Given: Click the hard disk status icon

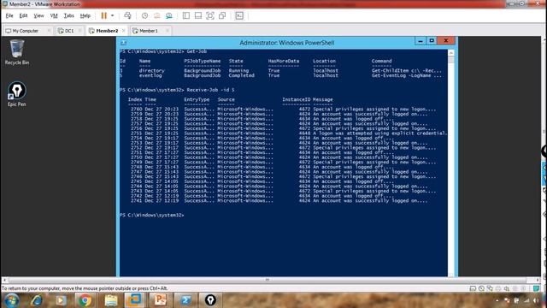Looking at the screenshot, I should pyautogui.click(x=473, y=288).
